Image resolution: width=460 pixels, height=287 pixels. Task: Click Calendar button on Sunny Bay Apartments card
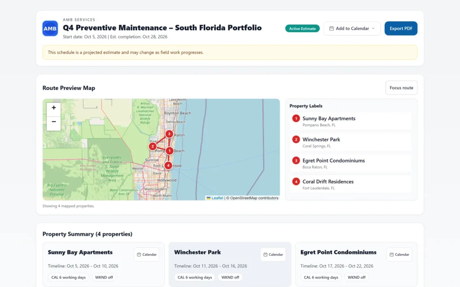click(x=147, y=255)
